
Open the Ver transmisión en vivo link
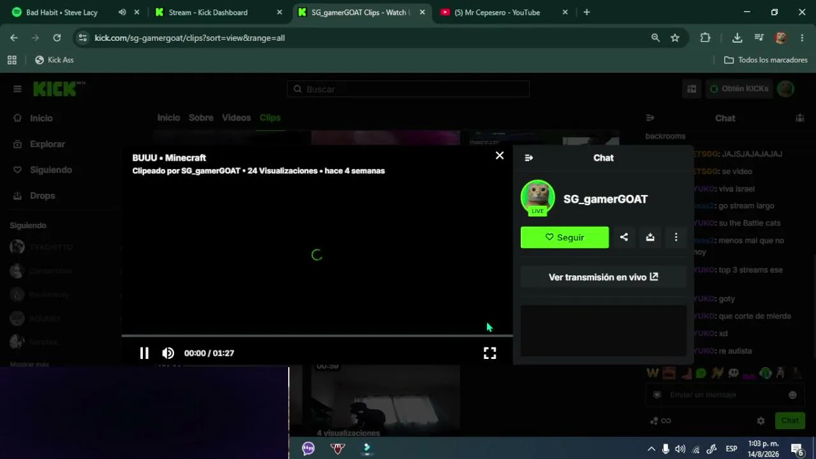click(x=603, y=277)
